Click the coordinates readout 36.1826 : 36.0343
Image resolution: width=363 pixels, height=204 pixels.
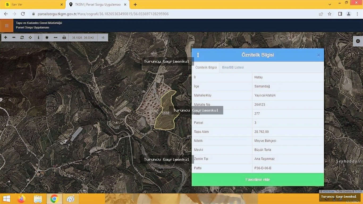click(83, 37)
